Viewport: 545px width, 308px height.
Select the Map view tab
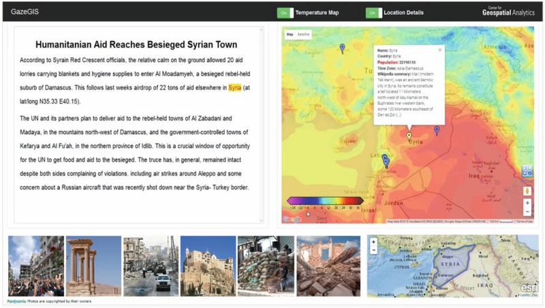coord(290,34)
